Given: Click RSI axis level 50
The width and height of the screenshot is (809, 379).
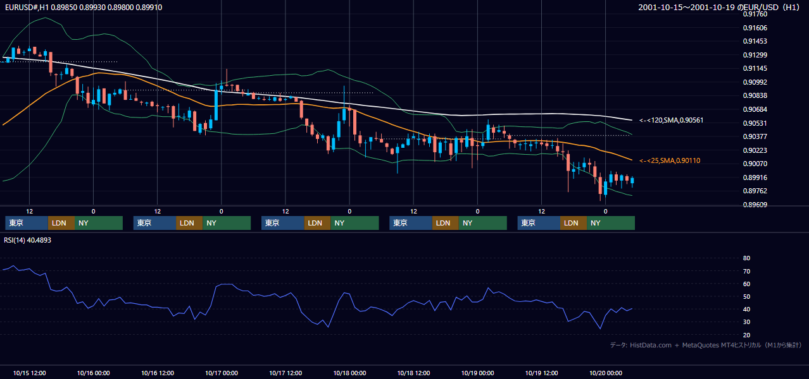Looking at the screenshot, I should 746,296.
